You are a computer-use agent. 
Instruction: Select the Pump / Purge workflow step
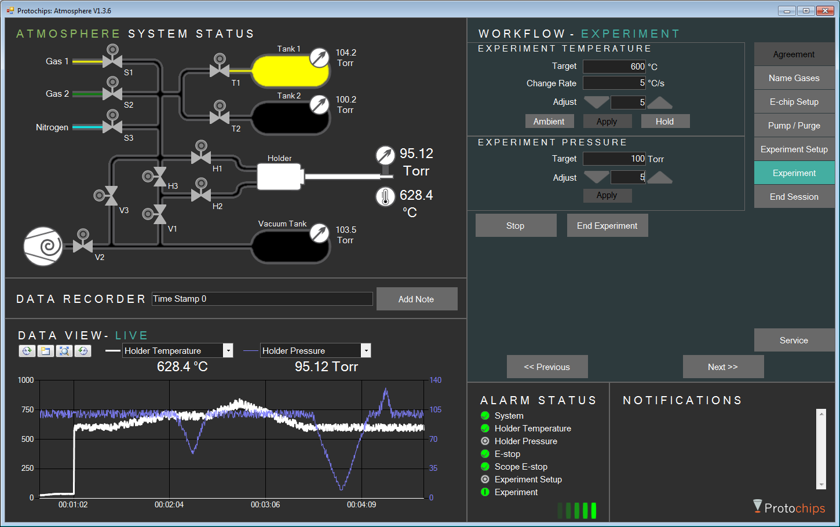click(x=794, y=125)
